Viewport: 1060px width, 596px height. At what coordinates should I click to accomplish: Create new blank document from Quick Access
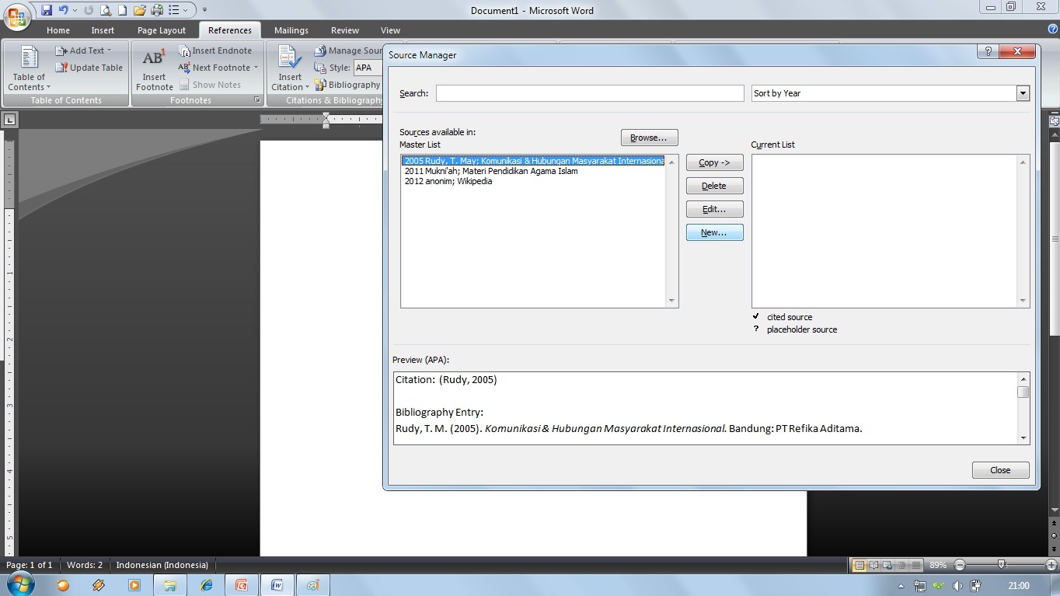point(122,10)
